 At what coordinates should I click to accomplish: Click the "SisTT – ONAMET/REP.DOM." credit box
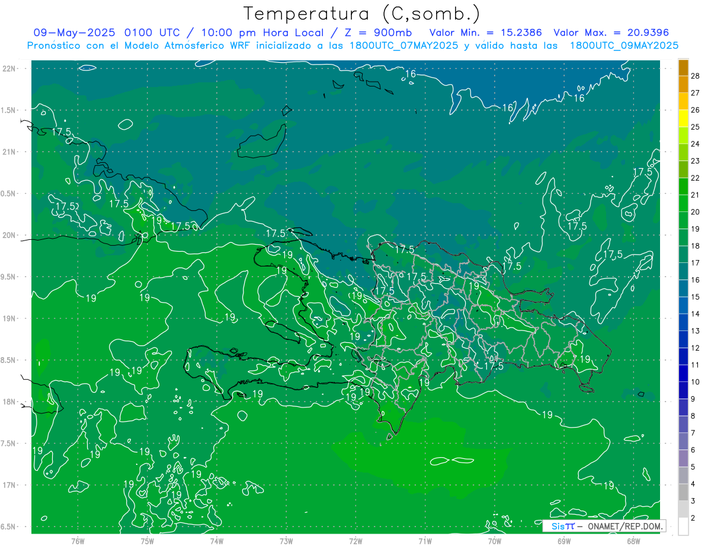click(x=604, y=526)
